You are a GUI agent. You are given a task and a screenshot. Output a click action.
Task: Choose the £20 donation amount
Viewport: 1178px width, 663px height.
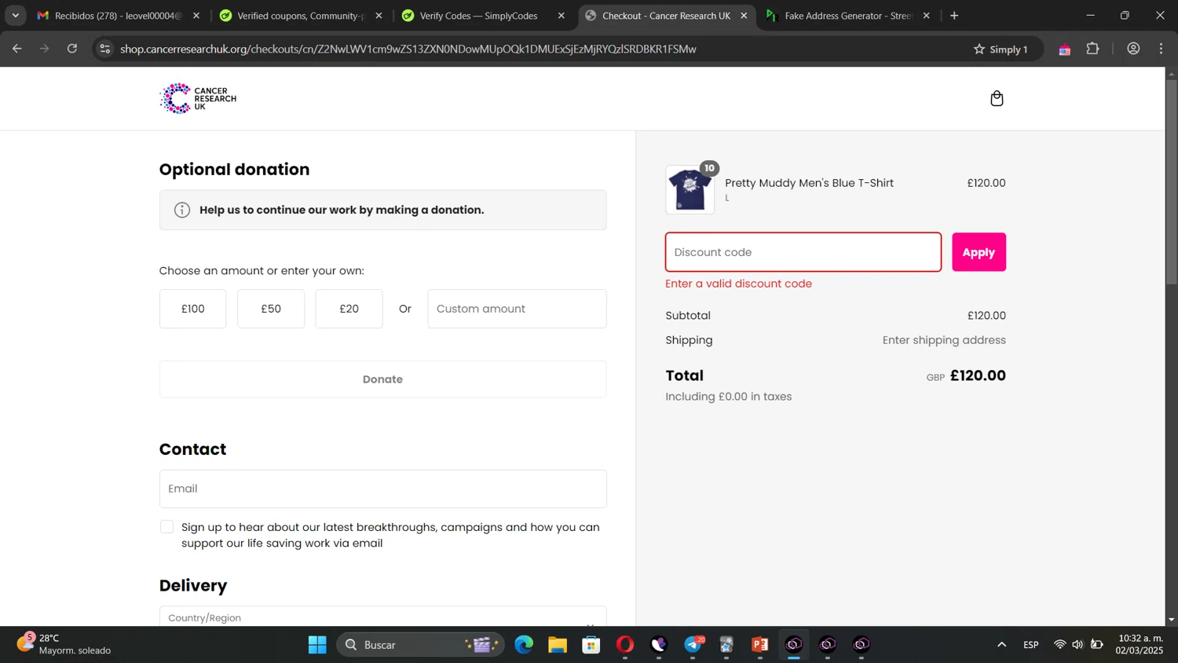(x=349, y=309)
